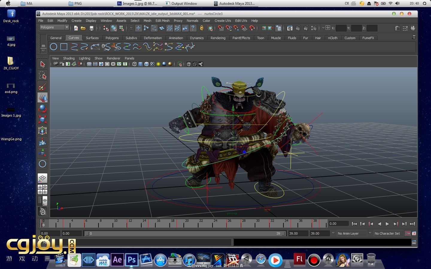This screenshot has width=431, height=269.
Task: Choose the Soft Modification tool
Action: point(43,142)
